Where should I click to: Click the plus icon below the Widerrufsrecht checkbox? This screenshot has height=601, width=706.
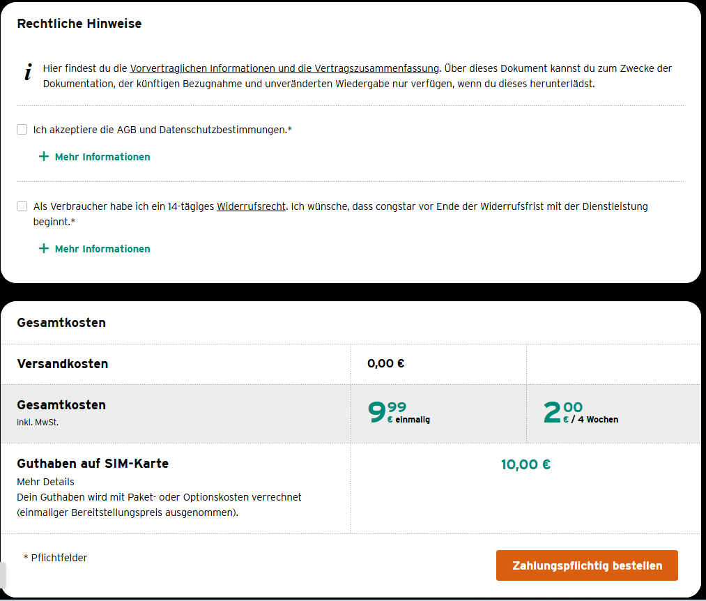tap(44, 249)
